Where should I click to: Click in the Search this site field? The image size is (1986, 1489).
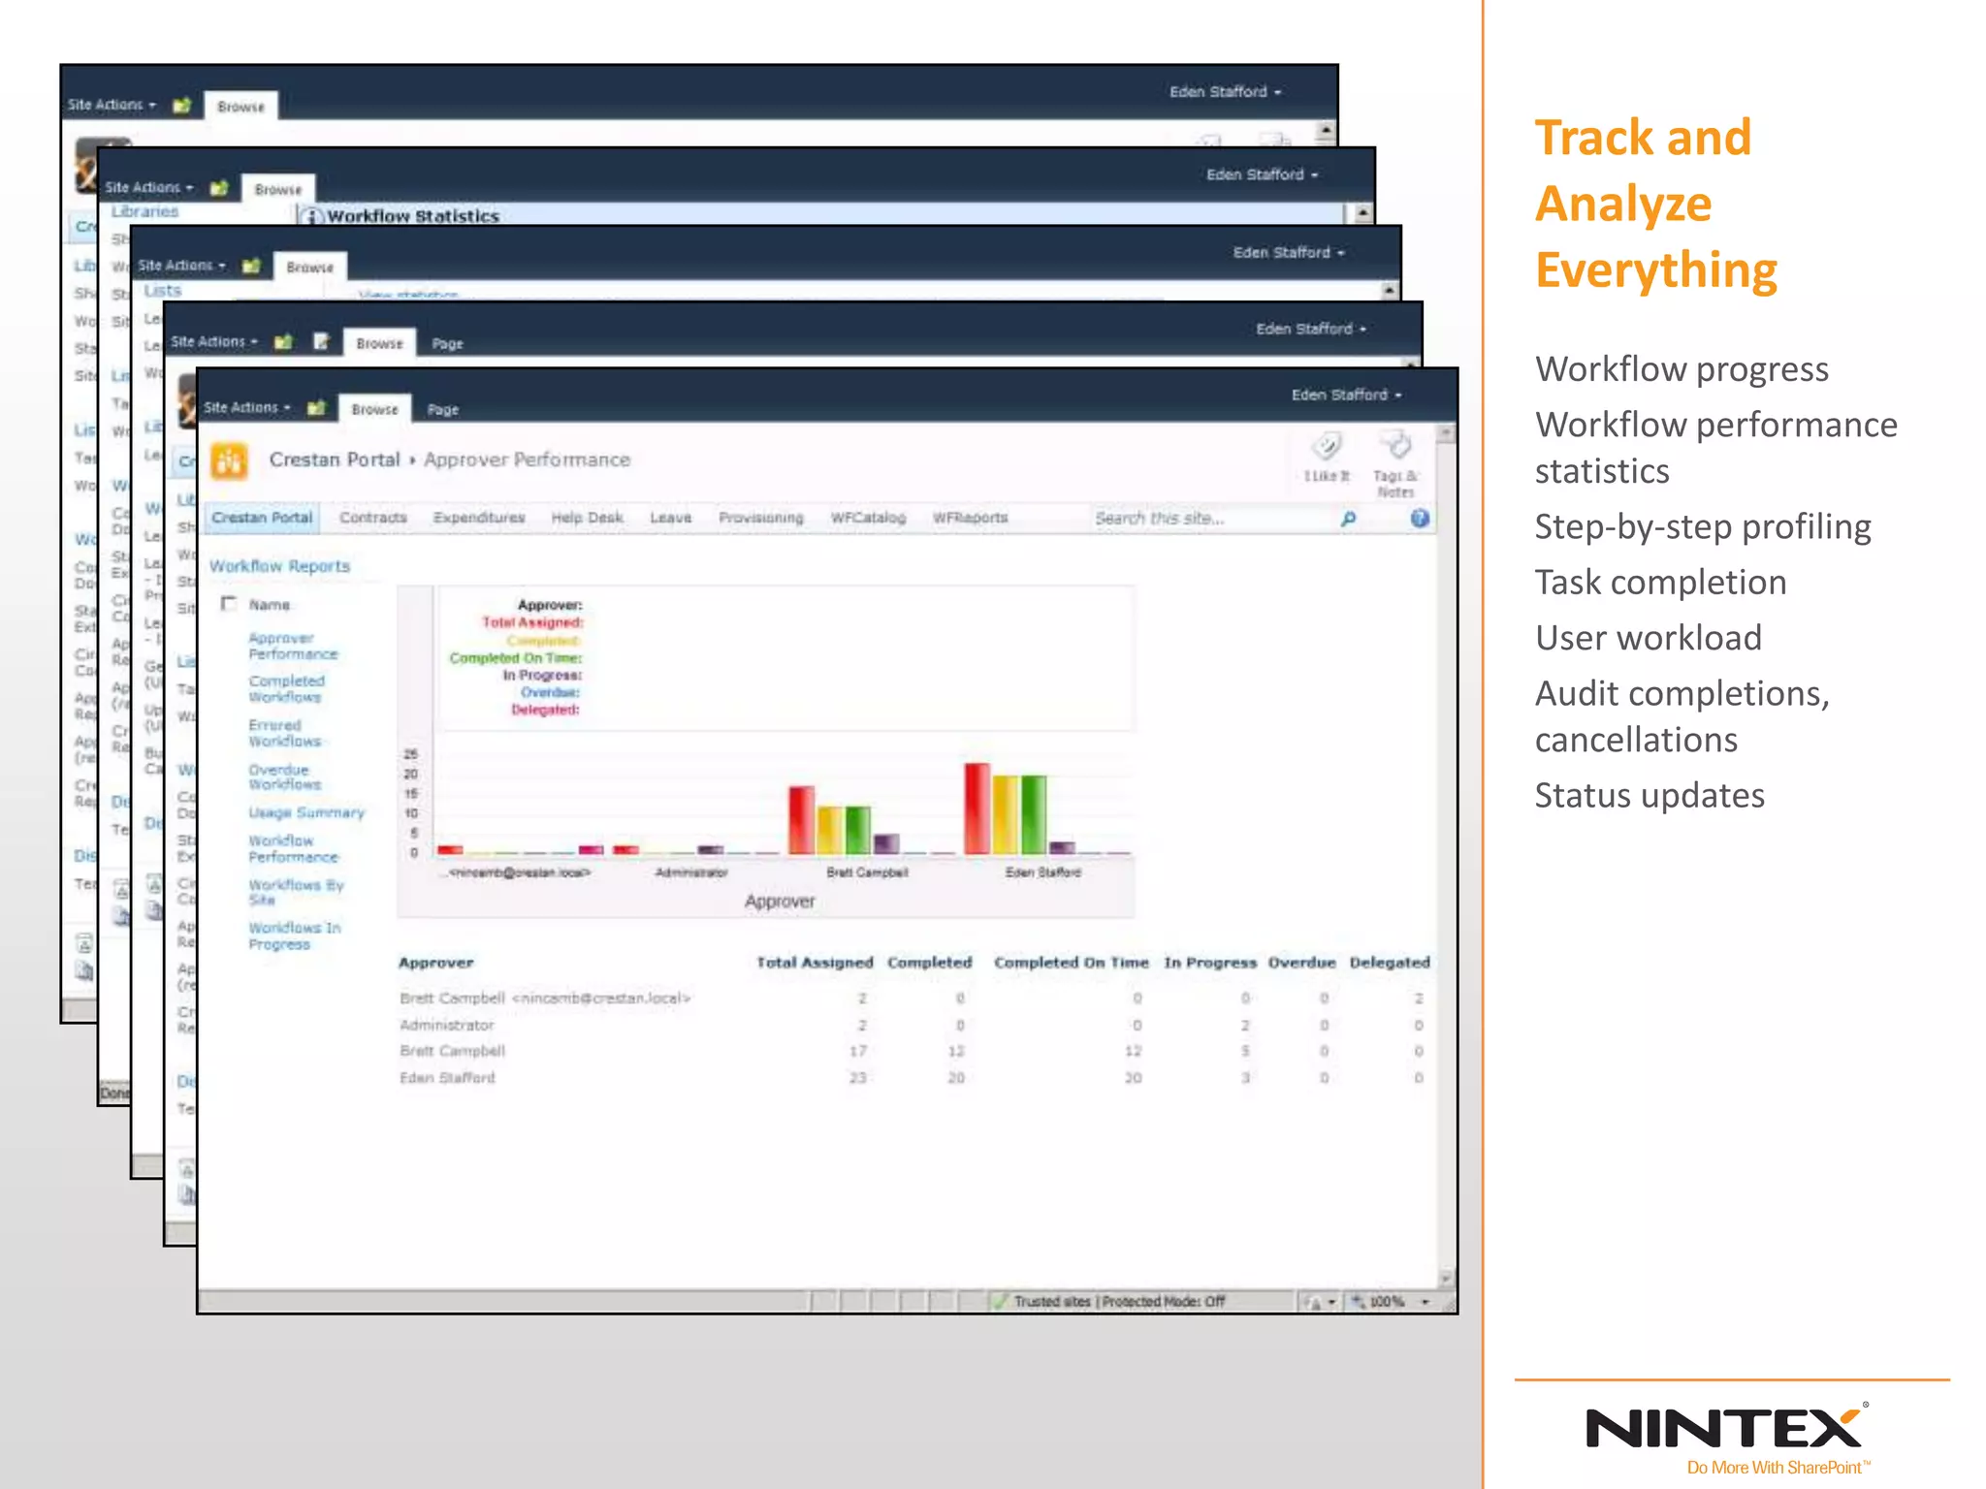click(1210, 519)
